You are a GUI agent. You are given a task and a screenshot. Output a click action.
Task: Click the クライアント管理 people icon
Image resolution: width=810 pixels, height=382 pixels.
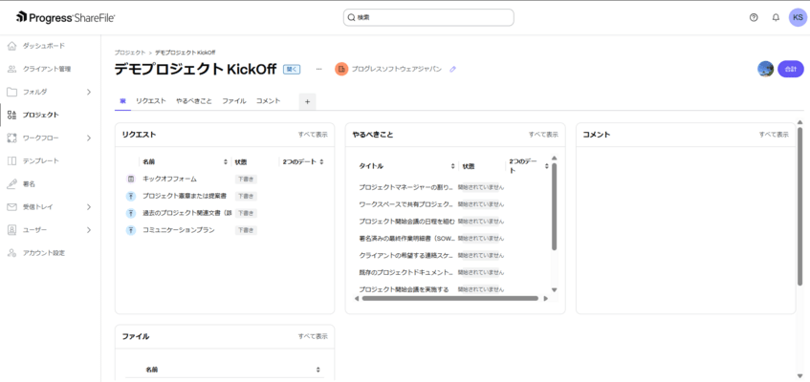pos(11,69)
